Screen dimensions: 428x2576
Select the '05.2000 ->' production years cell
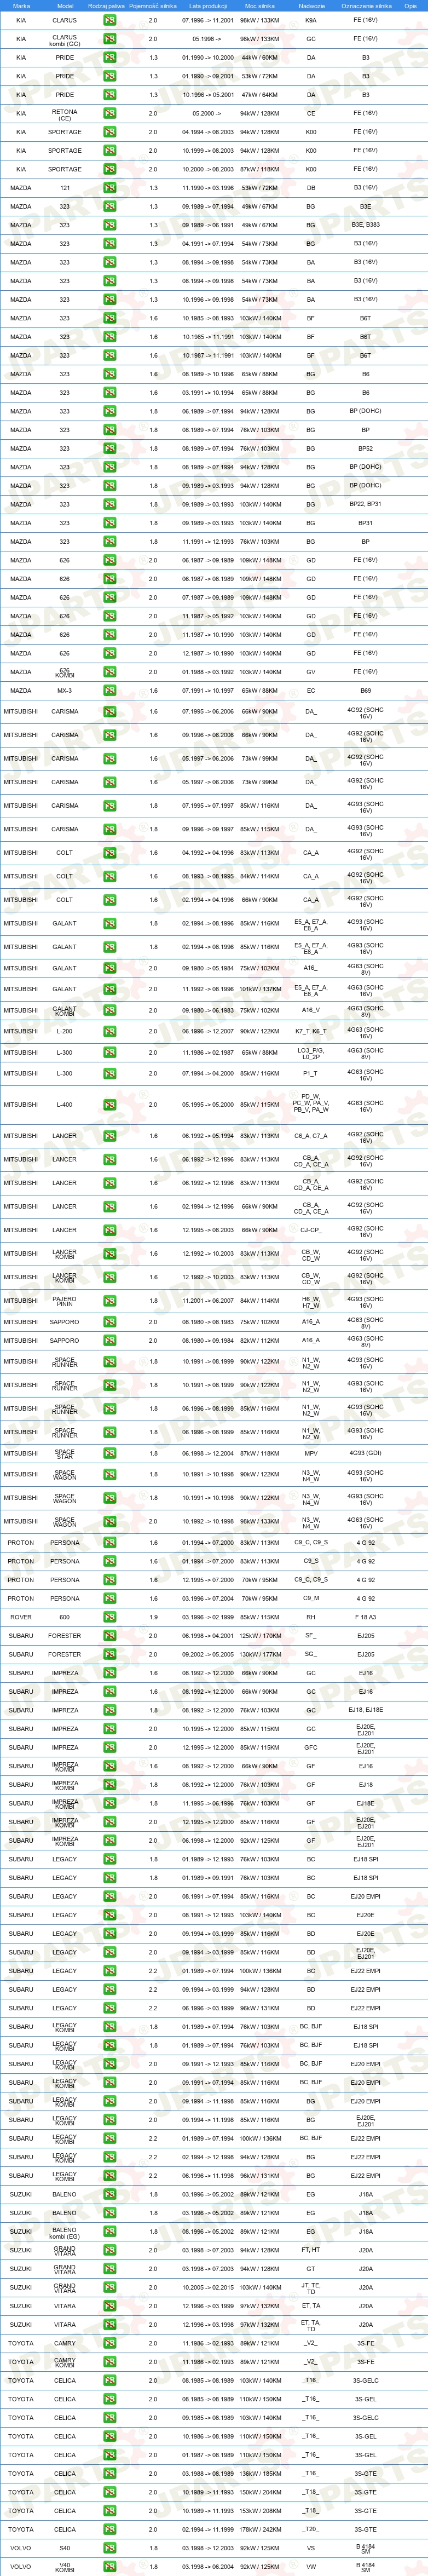(208, 113)
